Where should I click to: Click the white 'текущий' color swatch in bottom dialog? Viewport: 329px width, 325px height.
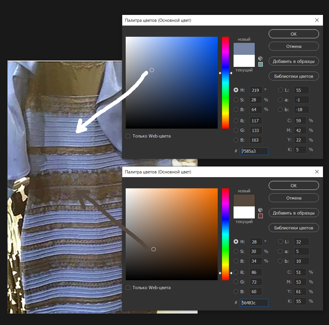click(x=244, y=213)
